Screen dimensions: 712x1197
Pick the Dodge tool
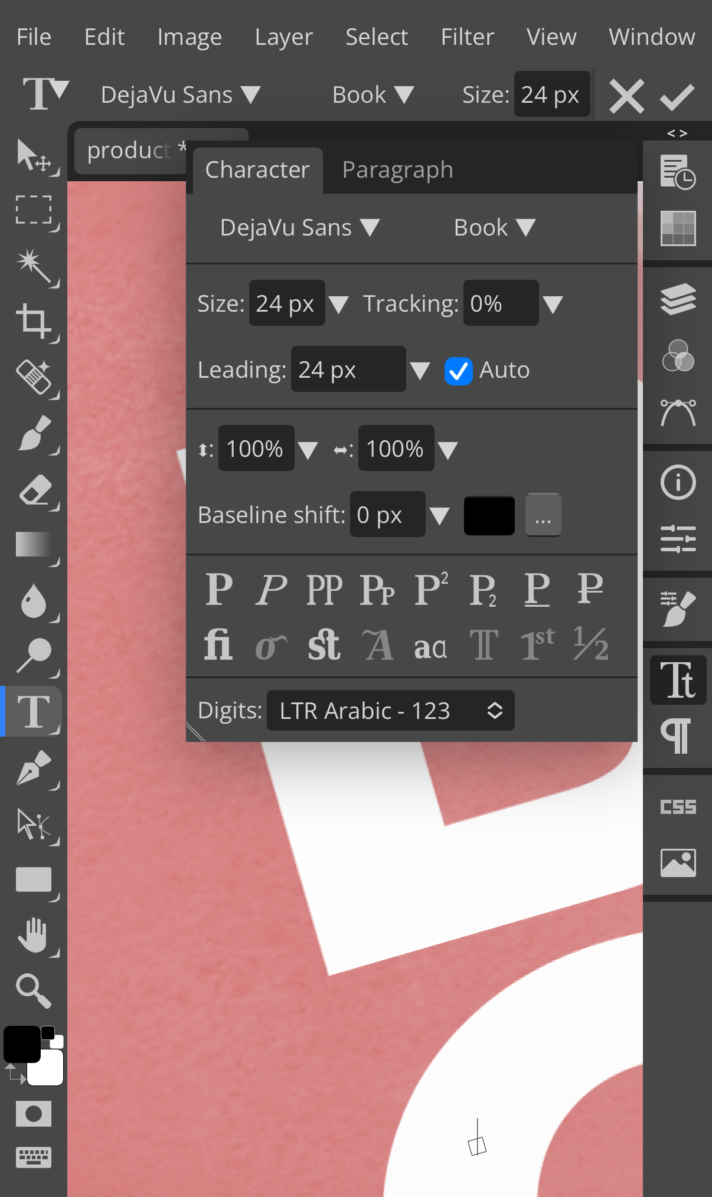[x=34, y=656]
